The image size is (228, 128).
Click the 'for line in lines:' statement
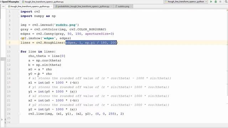click(38, 52)
